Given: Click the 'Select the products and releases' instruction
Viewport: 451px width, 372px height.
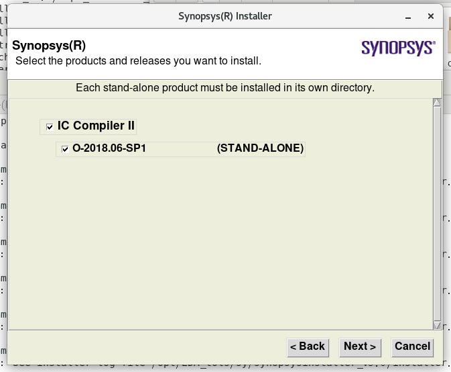Looking at the screenshot, I should click(138, 61).
